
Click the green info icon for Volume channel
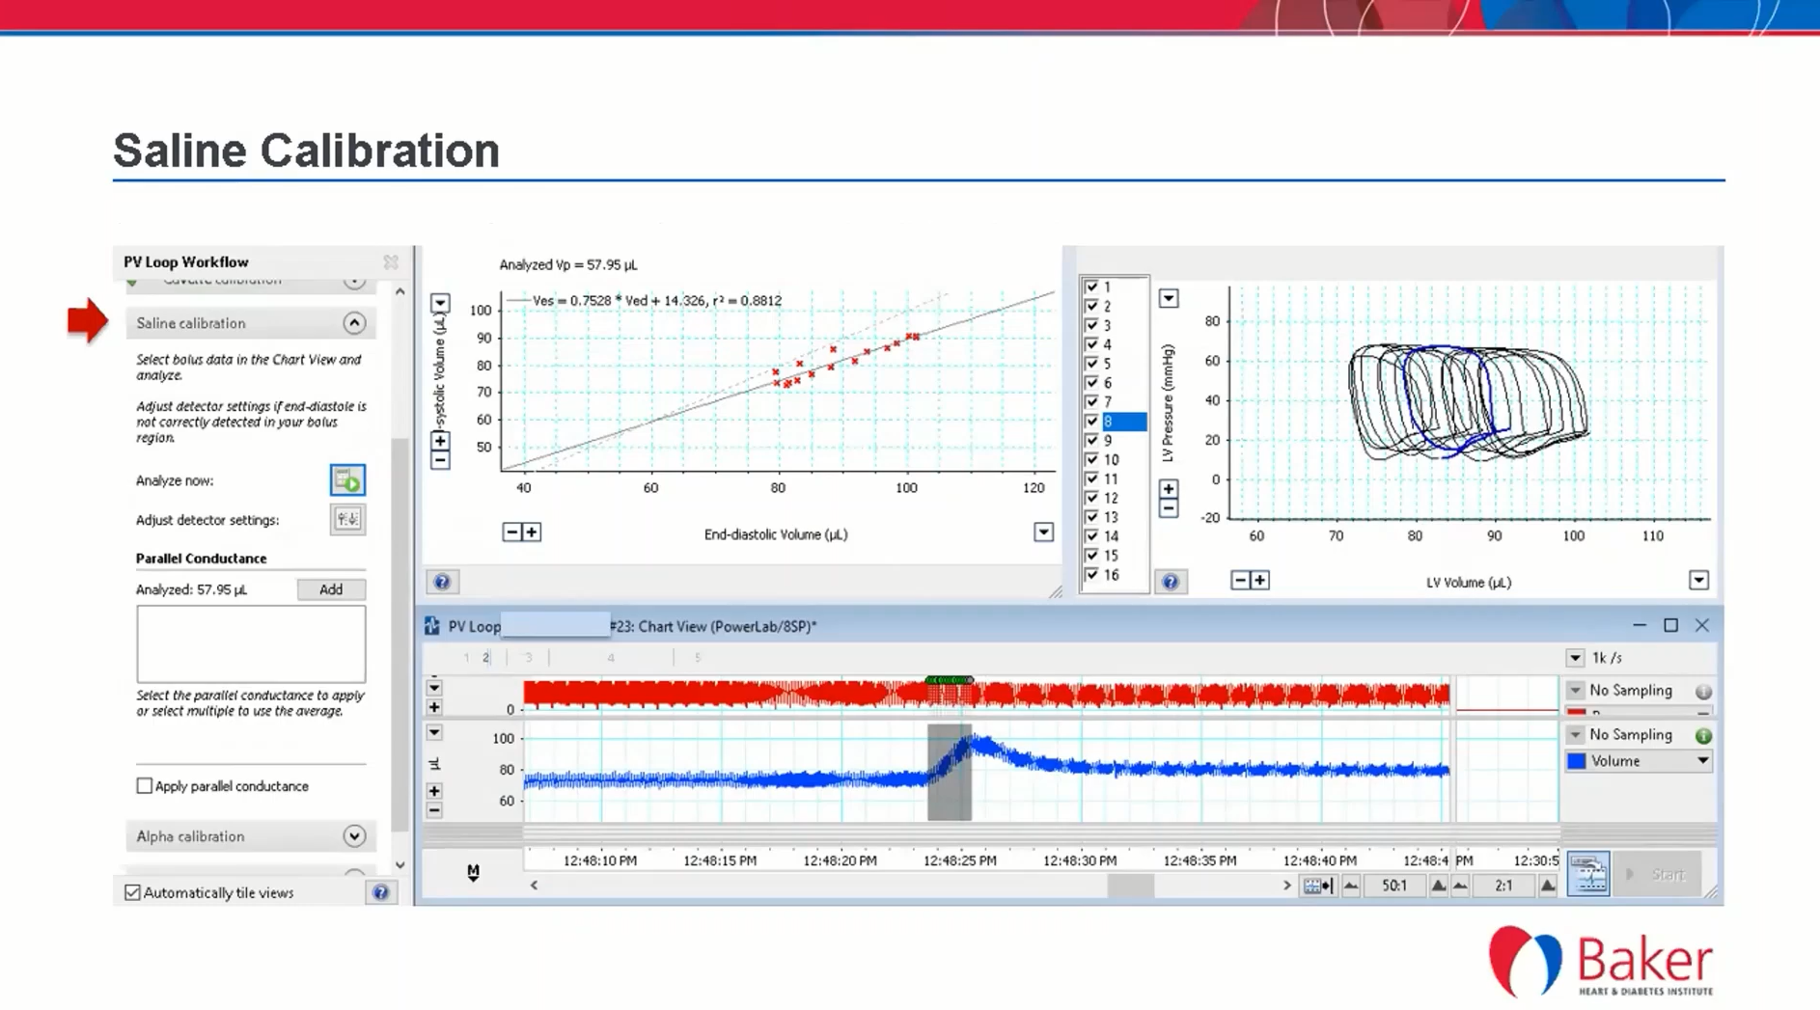pyautogui.click(x=1703, y=735)
